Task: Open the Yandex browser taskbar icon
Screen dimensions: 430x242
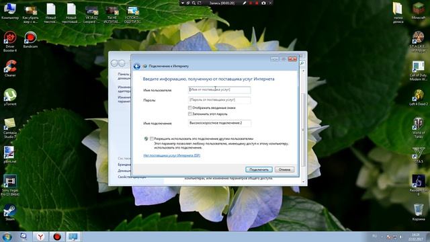Action: (40, 237)
